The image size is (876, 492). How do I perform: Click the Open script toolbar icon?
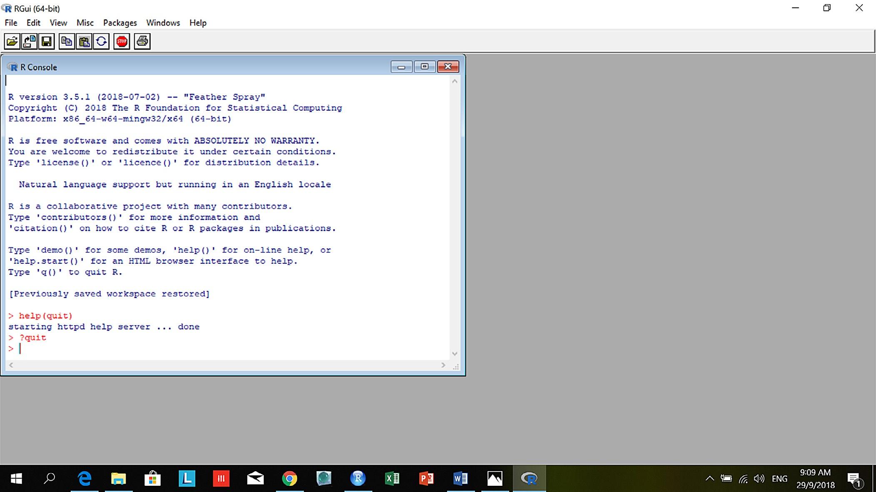[x=12, y=41]
